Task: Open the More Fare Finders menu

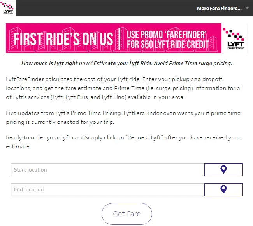Action: click(x=219, y=9)
